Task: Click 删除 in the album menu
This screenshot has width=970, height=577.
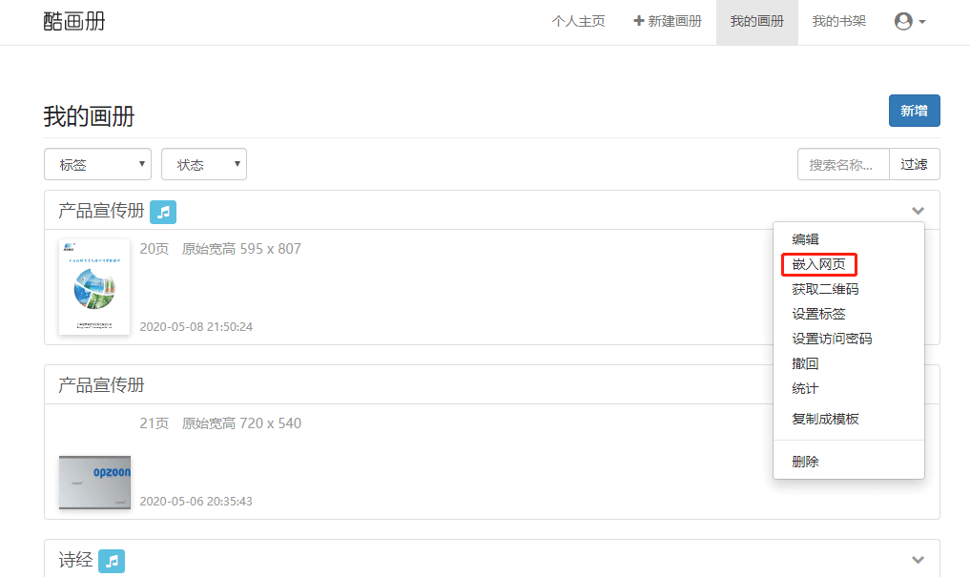Action: coord(805,462)
